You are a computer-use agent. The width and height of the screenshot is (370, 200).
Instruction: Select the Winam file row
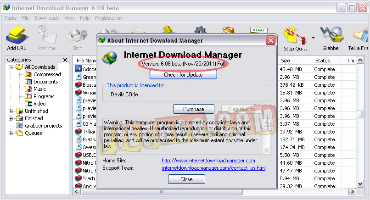point(85,93)
